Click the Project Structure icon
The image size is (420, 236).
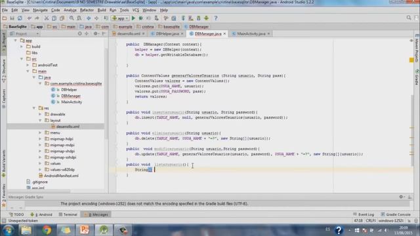174,18
